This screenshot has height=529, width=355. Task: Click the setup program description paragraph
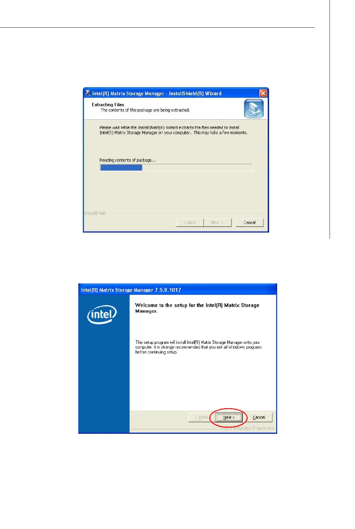(x=199, y=347)
